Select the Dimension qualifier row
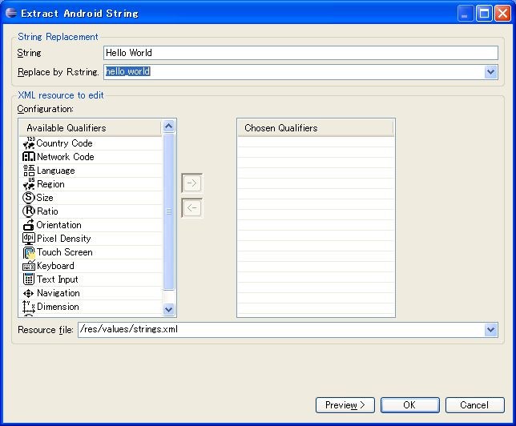 [x=91, y=307]
